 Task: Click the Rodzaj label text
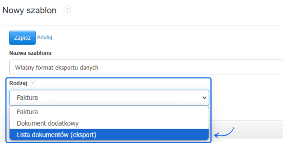click(x=18, y=83)
